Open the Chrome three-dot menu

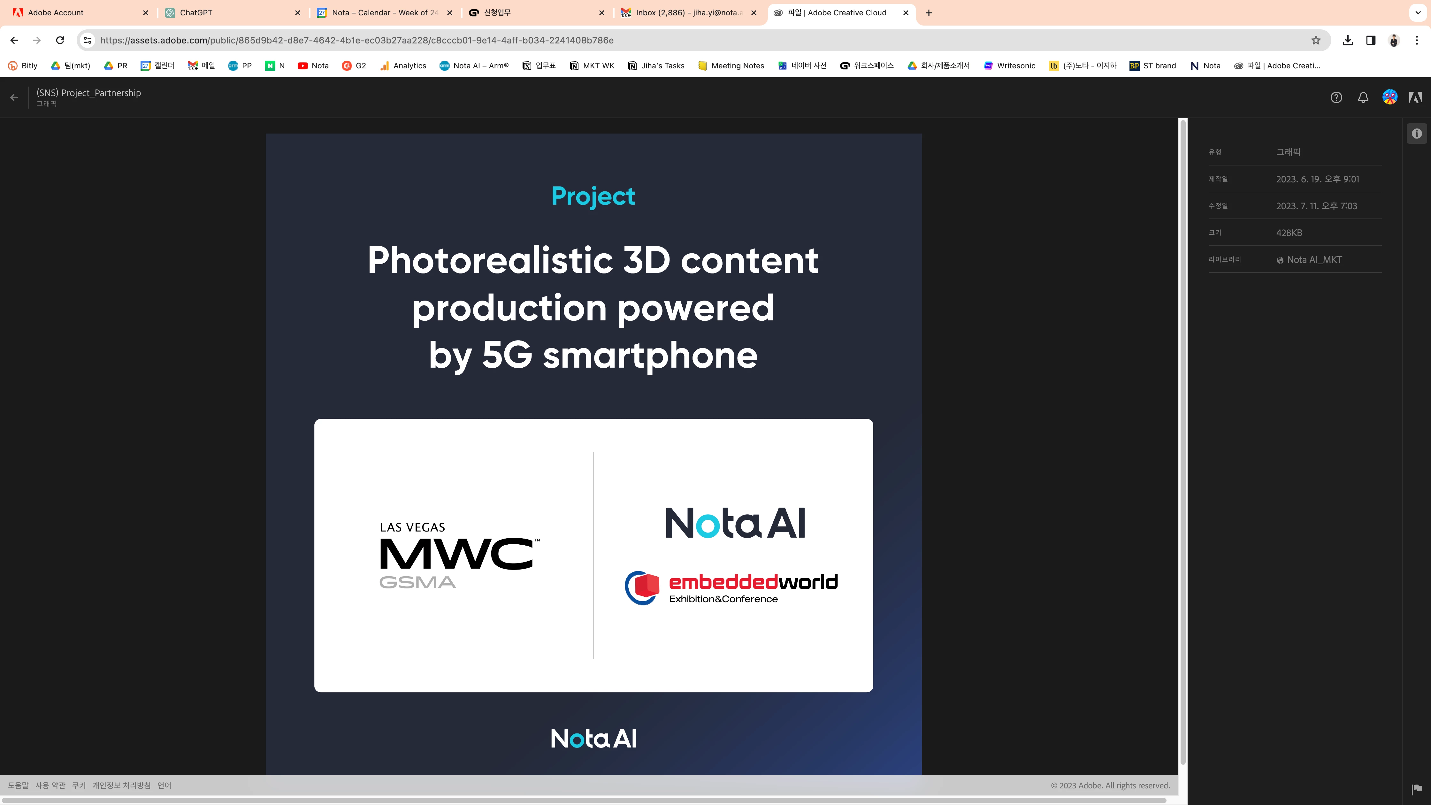1417,40
